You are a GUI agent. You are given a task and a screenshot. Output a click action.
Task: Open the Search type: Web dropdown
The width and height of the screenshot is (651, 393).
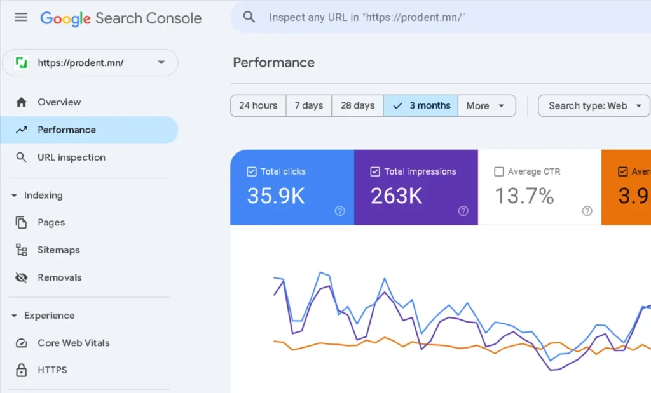pyautogui.click(x=594, y=106)
